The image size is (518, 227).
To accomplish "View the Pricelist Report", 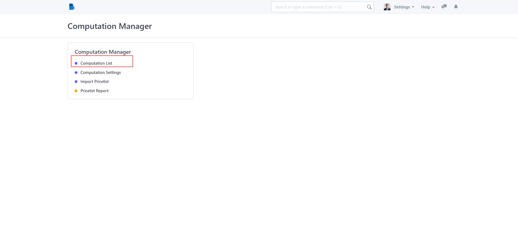I will click(94, 91).
